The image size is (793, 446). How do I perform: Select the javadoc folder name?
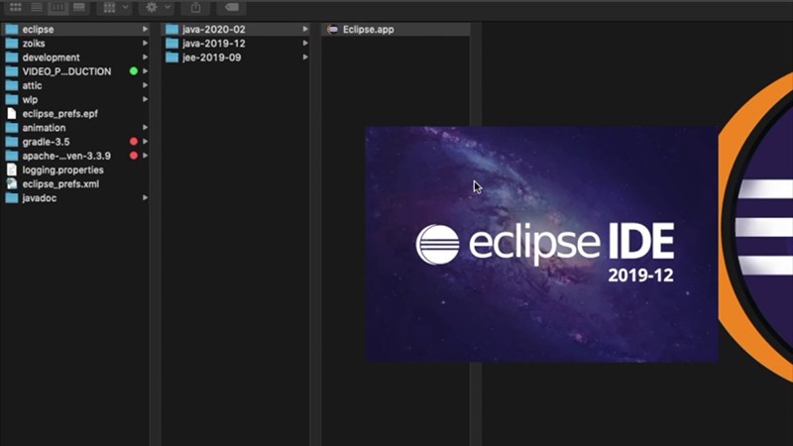point(40,198)
